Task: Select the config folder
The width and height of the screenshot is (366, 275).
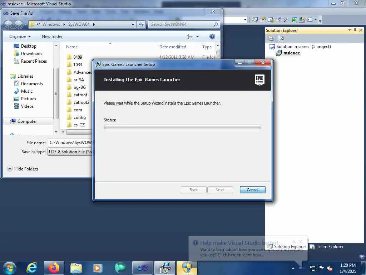Action: tap(76, 117)
